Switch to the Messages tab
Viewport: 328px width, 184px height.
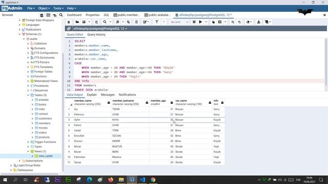108,95
